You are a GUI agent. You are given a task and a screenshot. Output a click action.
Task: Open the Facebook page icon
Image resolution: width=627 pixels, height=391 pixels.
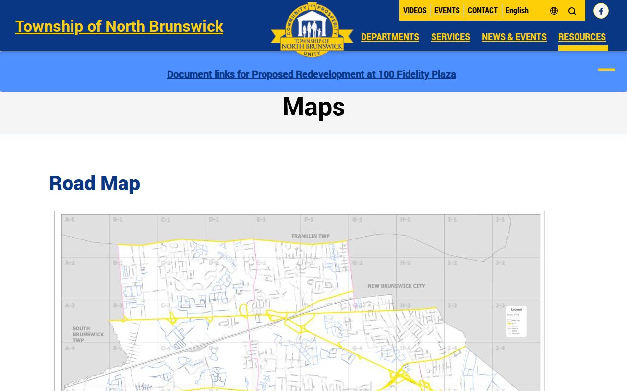point(601,11)
